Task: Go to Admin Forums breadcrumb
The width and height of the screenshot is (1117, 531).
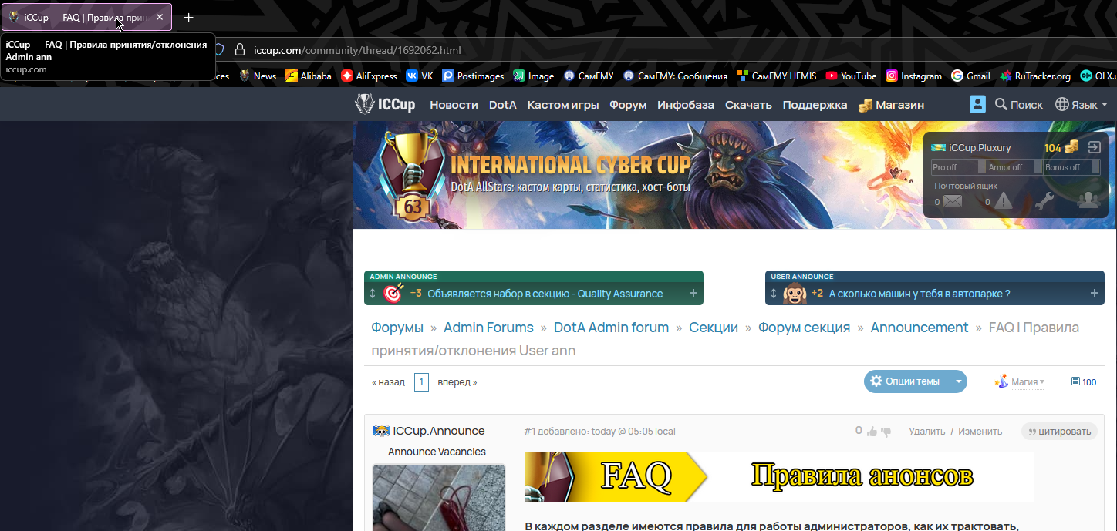Action: (488, 328)
